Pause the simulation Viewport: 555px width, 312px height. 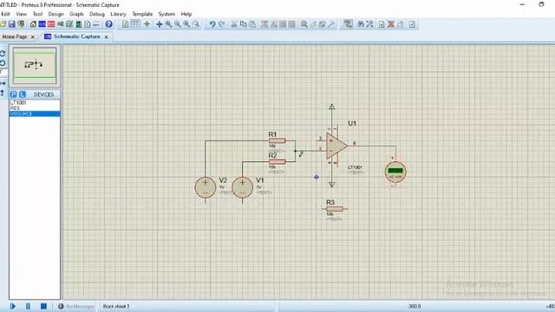[x=28, y=306]
